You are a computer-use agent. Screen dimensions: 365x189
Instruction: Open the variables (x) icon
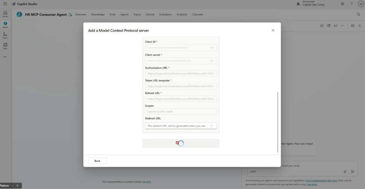(335, 26)
